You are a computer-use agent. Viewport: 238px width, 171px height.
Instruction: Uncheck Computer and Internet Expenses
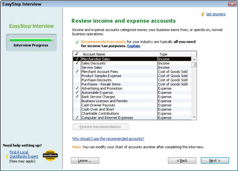(77, 118)
